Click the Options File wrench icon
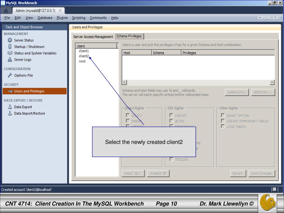 click(10, 75)
